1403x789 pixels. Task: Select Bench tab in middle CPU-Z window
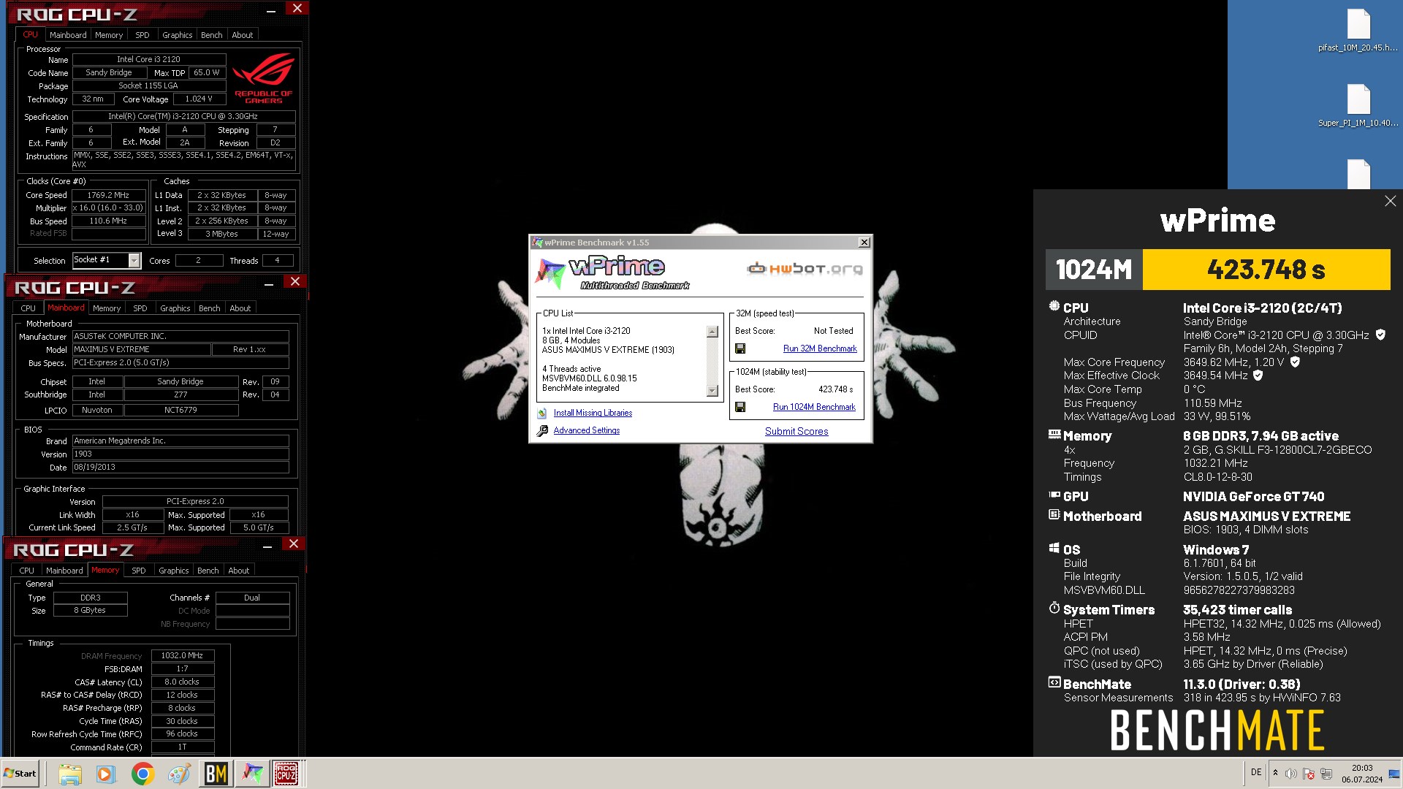[210, 308]
